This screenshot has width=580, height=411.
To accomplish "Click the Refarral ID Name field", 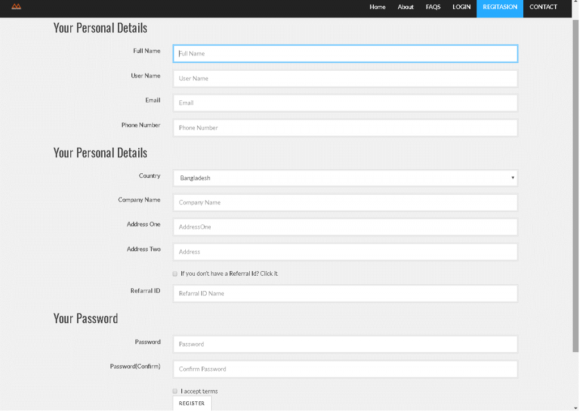I will pos(345,294).
